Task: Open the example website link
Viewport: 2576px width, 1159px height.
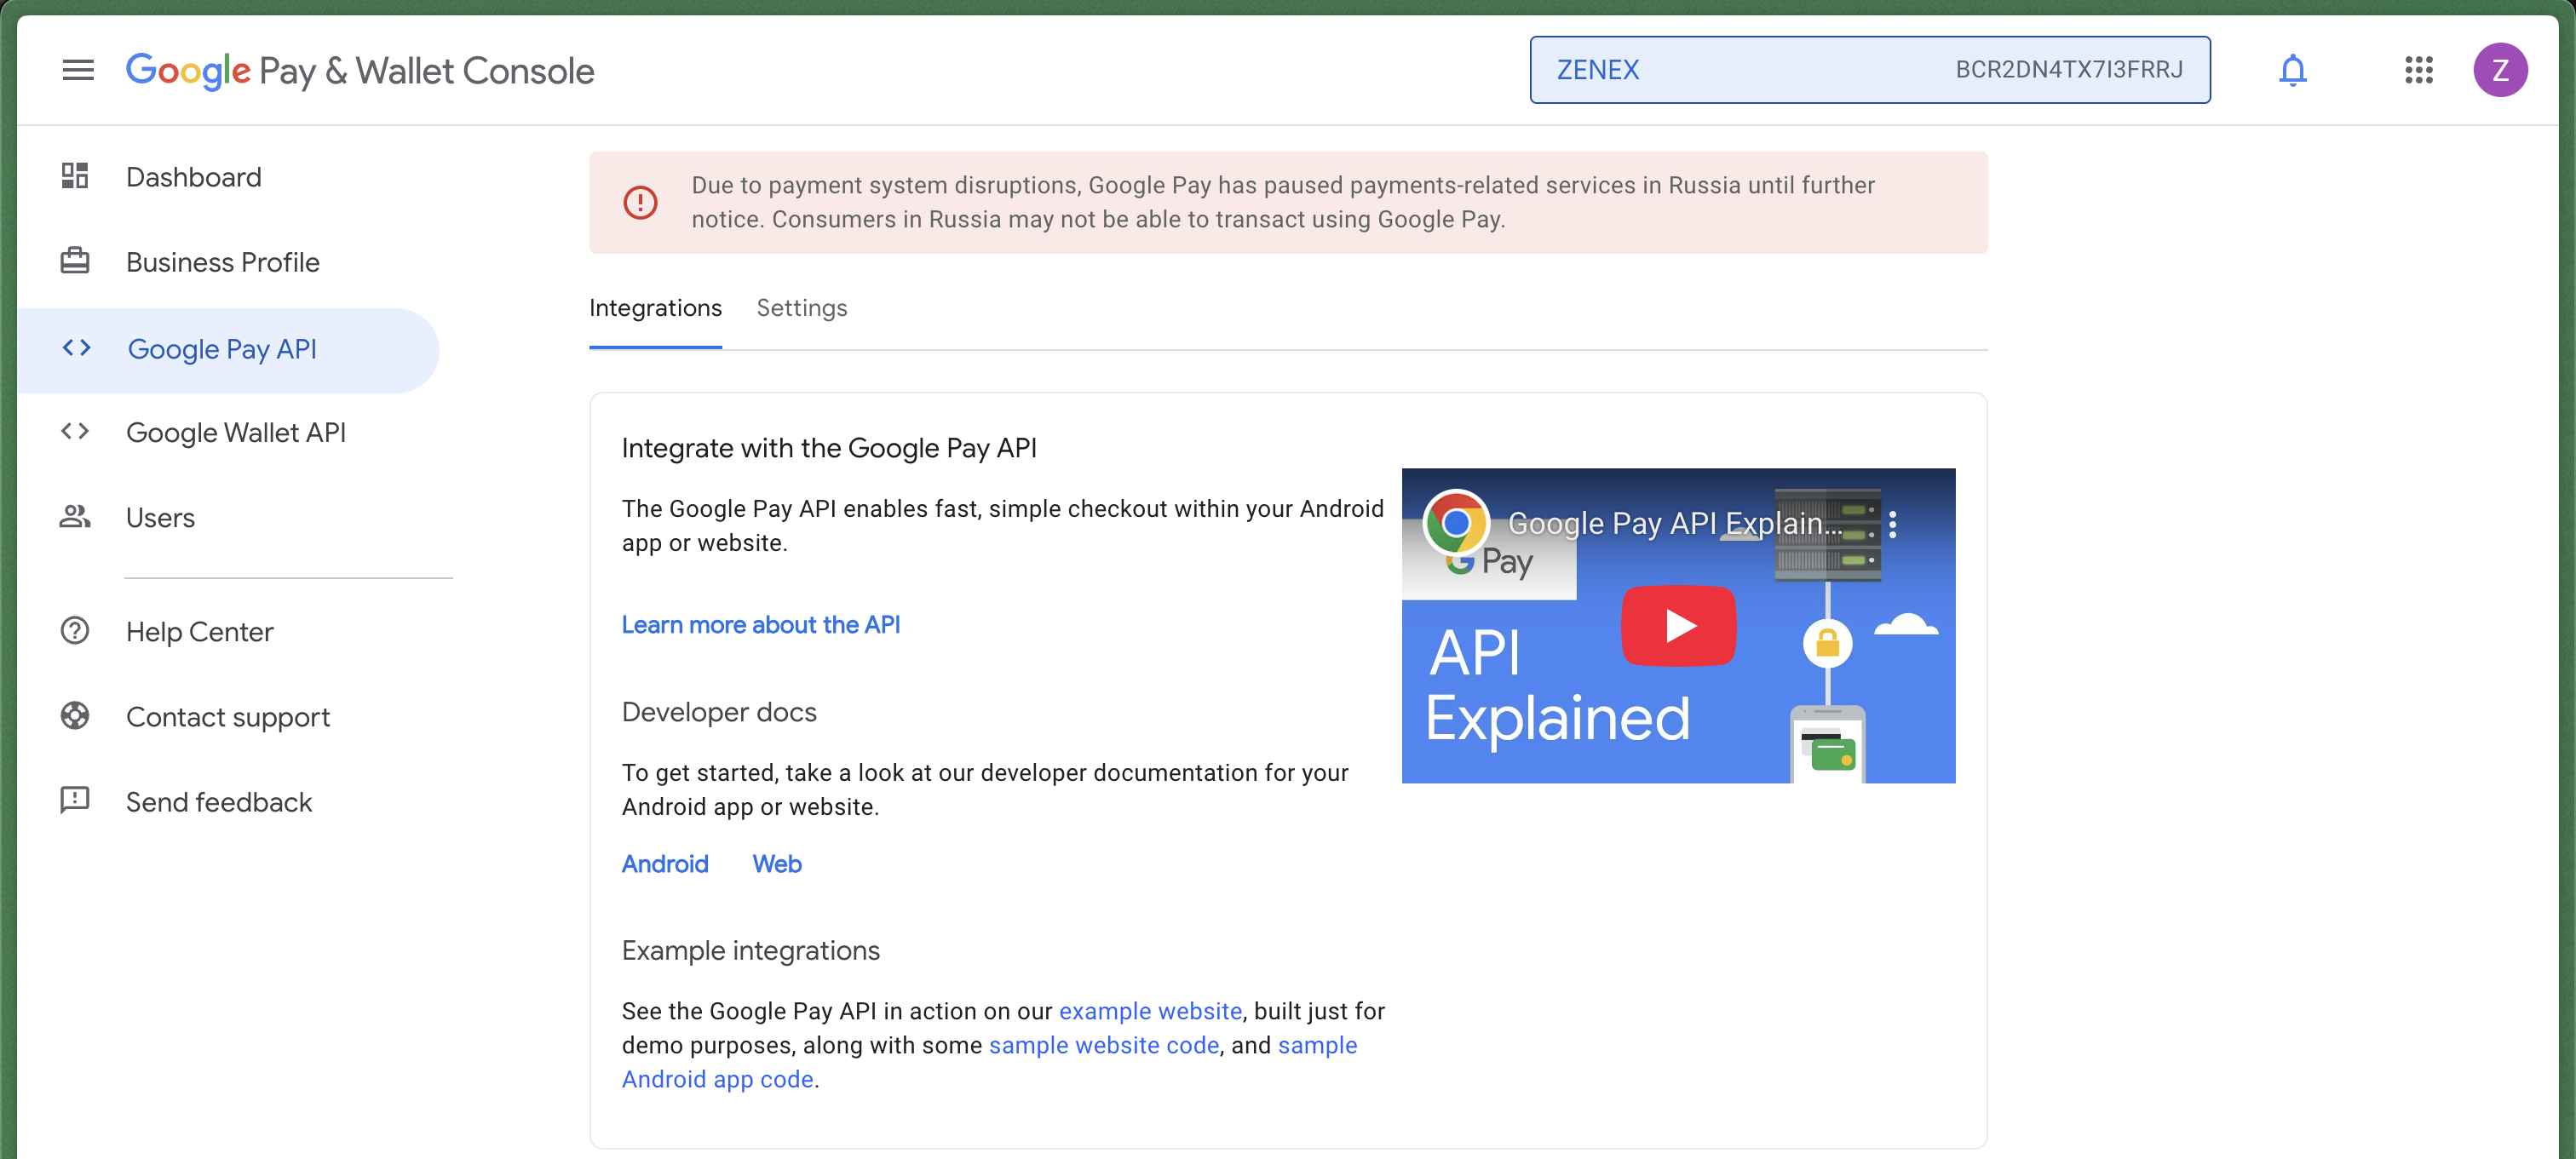Action: pyautogui.click(x=1150, y=1011)
